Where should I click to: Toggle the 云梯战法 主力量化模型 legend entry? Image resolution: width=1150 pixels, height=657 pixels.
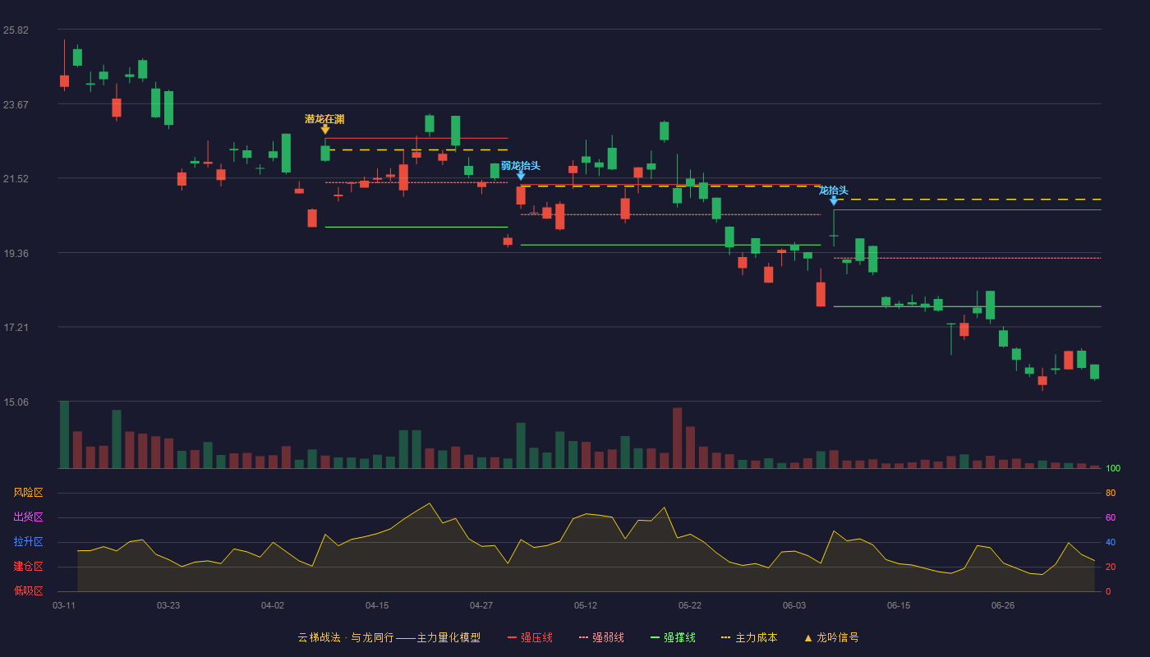389,637
